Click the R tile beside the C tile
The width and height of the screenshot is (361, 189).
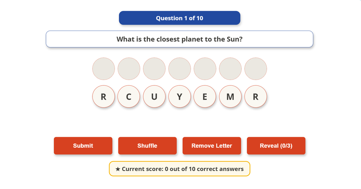tap(103, 96)
